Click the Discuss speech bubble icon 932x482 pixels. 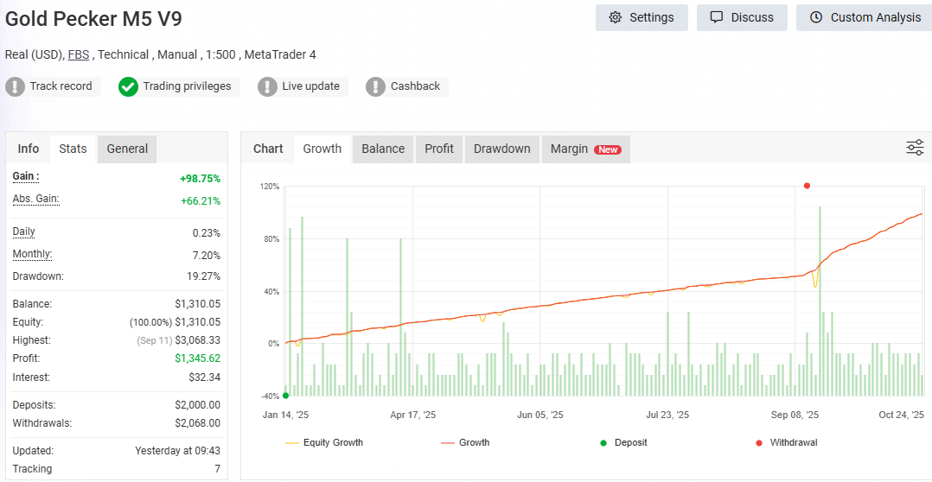pos(716,17)
